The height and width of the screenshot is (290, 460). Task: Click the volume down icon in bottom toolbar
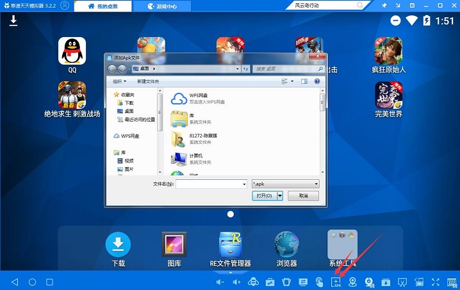tap(220, 282)
